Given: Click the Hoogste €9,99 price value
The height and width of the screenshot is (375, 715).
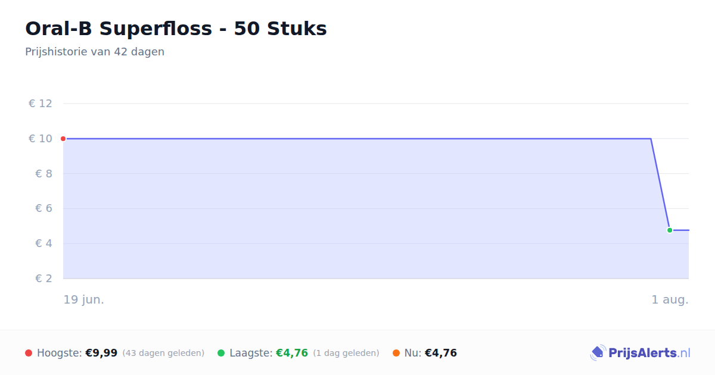Looking at the screenshot, I should 101,353.
